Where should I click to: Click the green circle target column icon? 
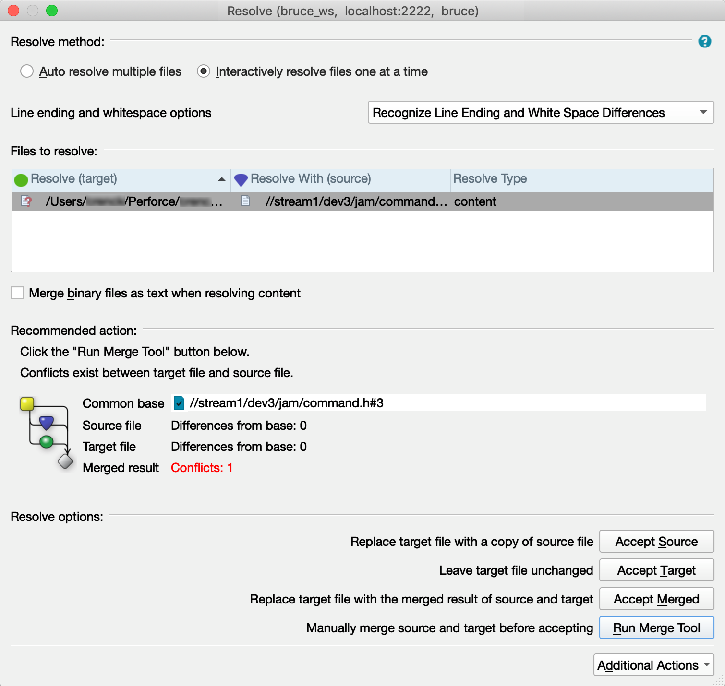21,180
